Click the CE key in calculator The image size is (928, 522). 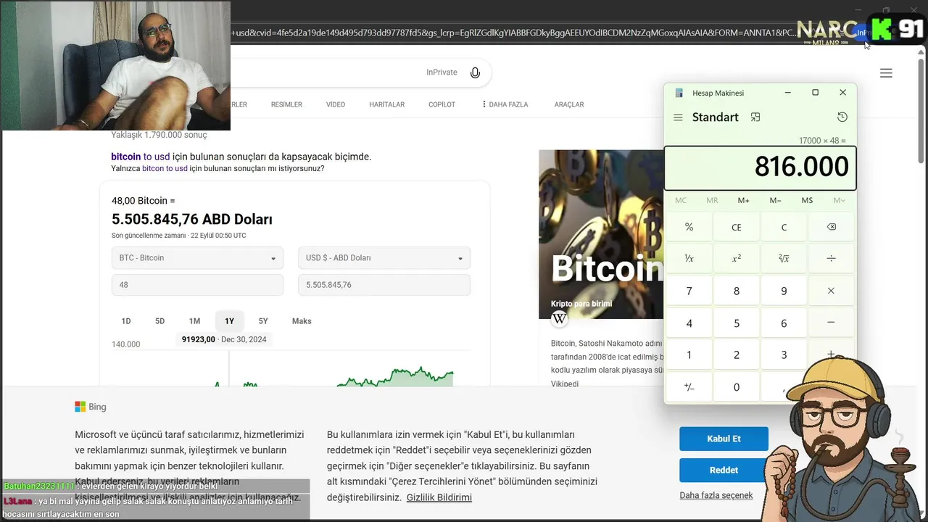point(737,227)
